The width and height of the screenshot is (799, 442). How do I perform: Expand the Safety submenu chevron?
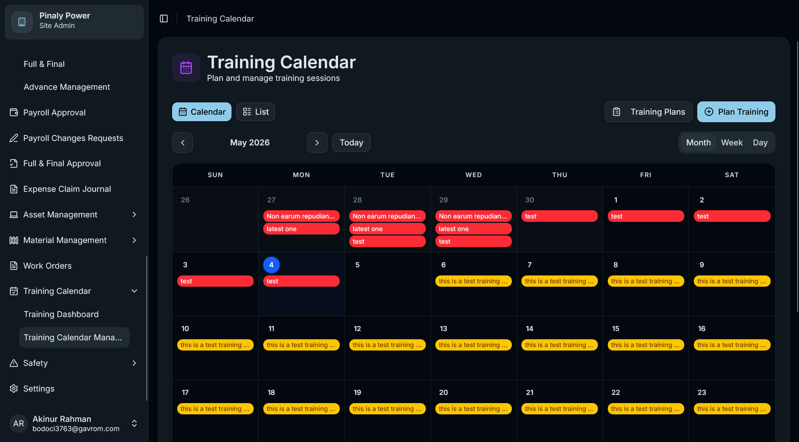[134, 363]
